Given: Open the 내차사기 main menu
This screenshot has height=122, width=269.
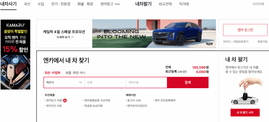Looking at the screenshot, I should [x=8, y=4].
